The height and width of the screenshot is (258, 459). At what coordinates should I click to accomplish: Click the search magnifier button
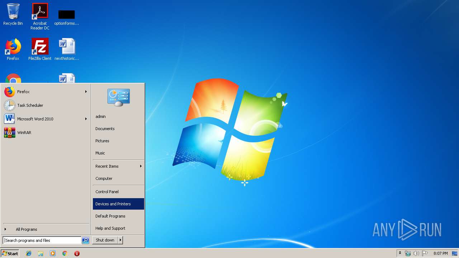[x=85, y=240]
